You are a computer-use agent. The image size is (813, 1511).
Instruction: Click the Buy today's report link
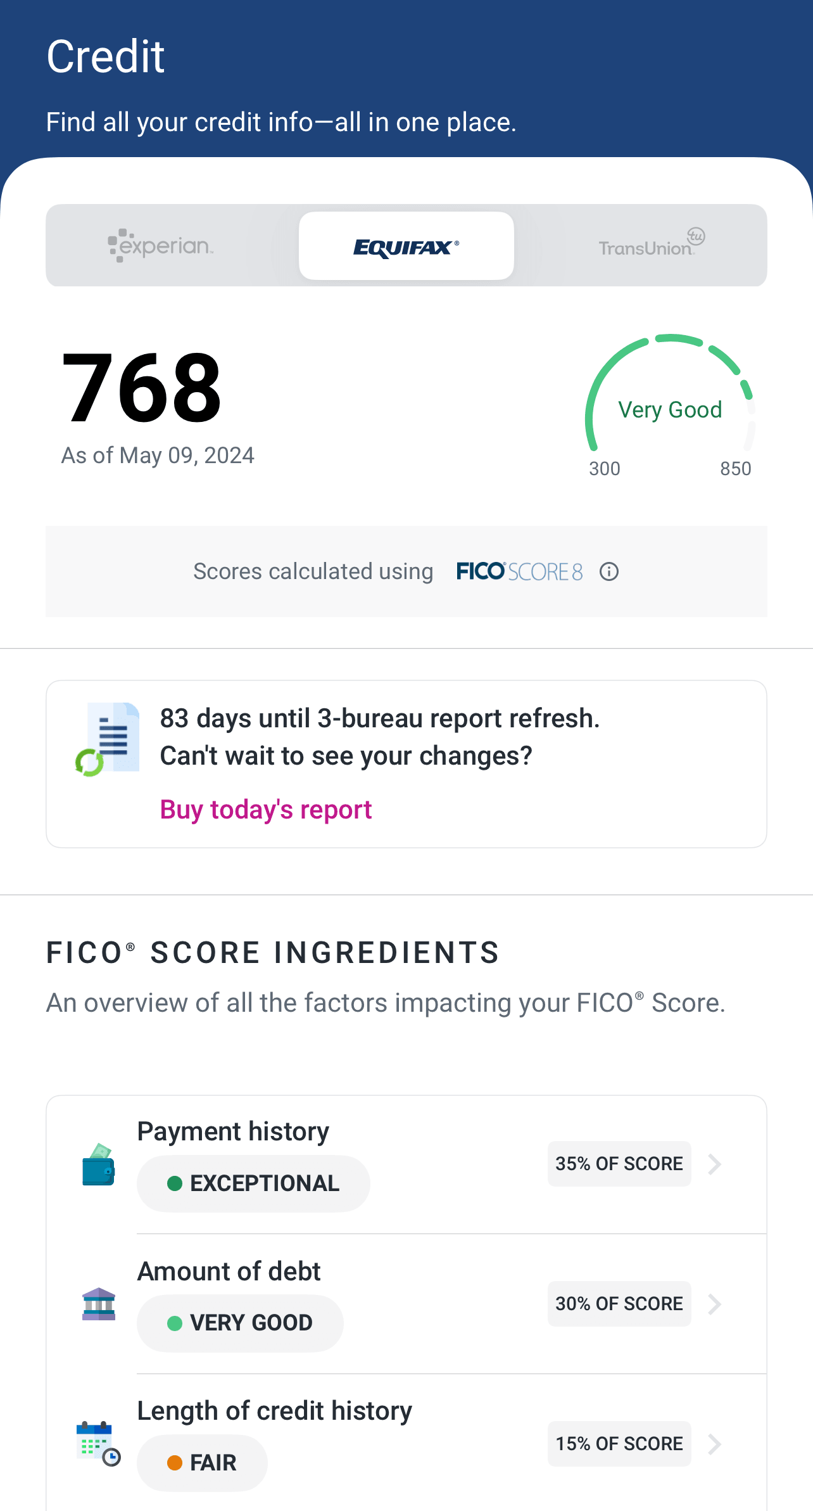266,810
